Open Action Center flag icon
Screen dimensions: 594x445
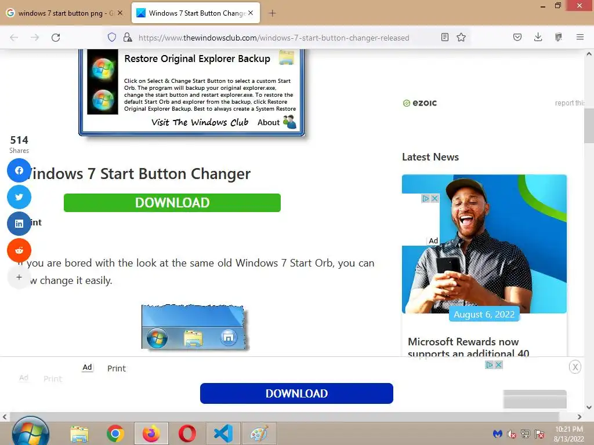(x=539, y=433)
